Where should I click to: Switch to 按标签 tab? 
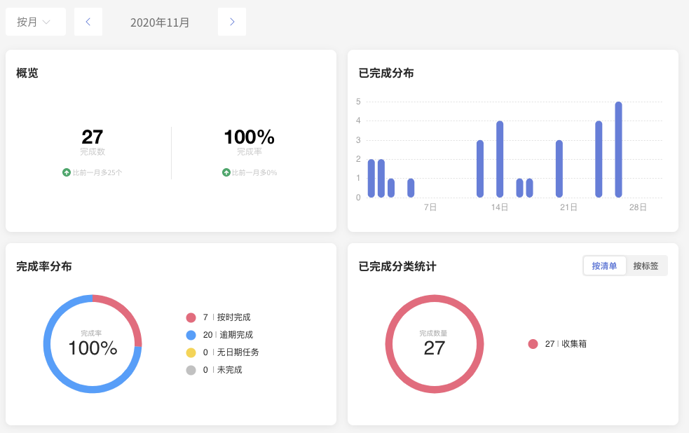[x=646, y=266]
